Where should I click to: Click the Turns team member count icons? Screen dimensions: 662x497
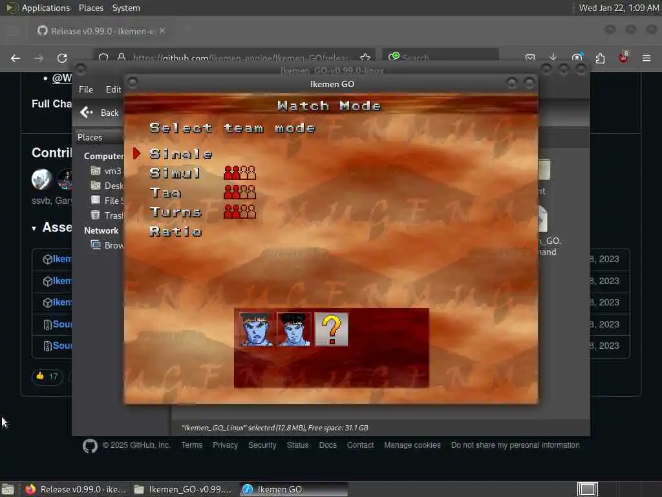click(240, 212)
